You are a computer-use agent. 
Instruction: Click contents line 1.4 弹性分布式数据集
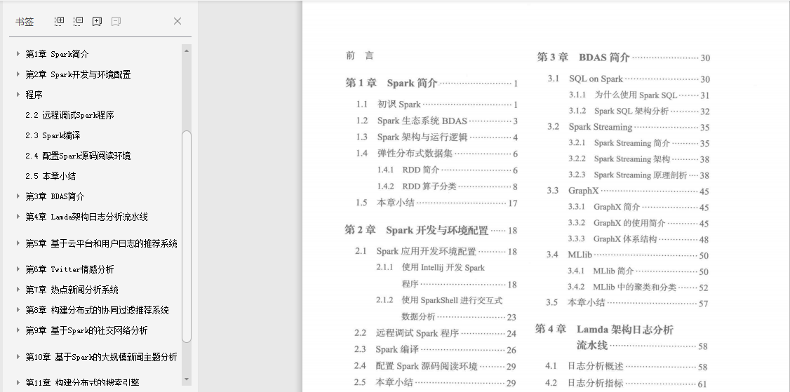coord(437,153)
